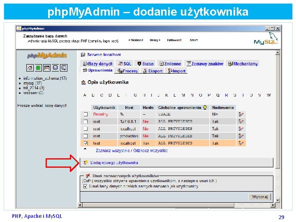Go back with Wstecz button

click(x=136, y=40)
